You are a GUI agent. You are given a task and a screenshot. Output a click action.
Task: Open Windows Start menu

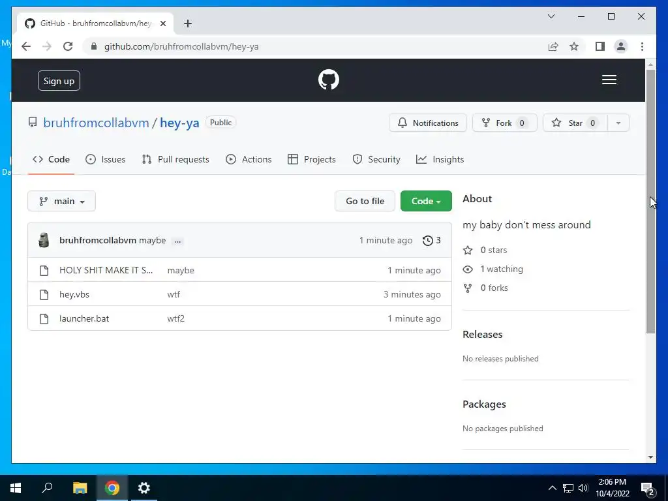[x=16, y=488]
